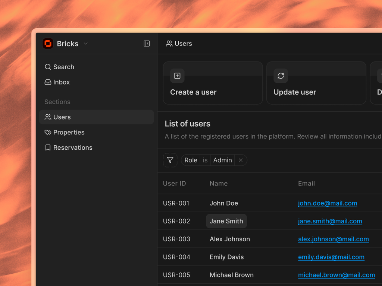Click the magnifier icon beside Search
Viewport: 382px width, 286px height.
[x=48, y=67]
